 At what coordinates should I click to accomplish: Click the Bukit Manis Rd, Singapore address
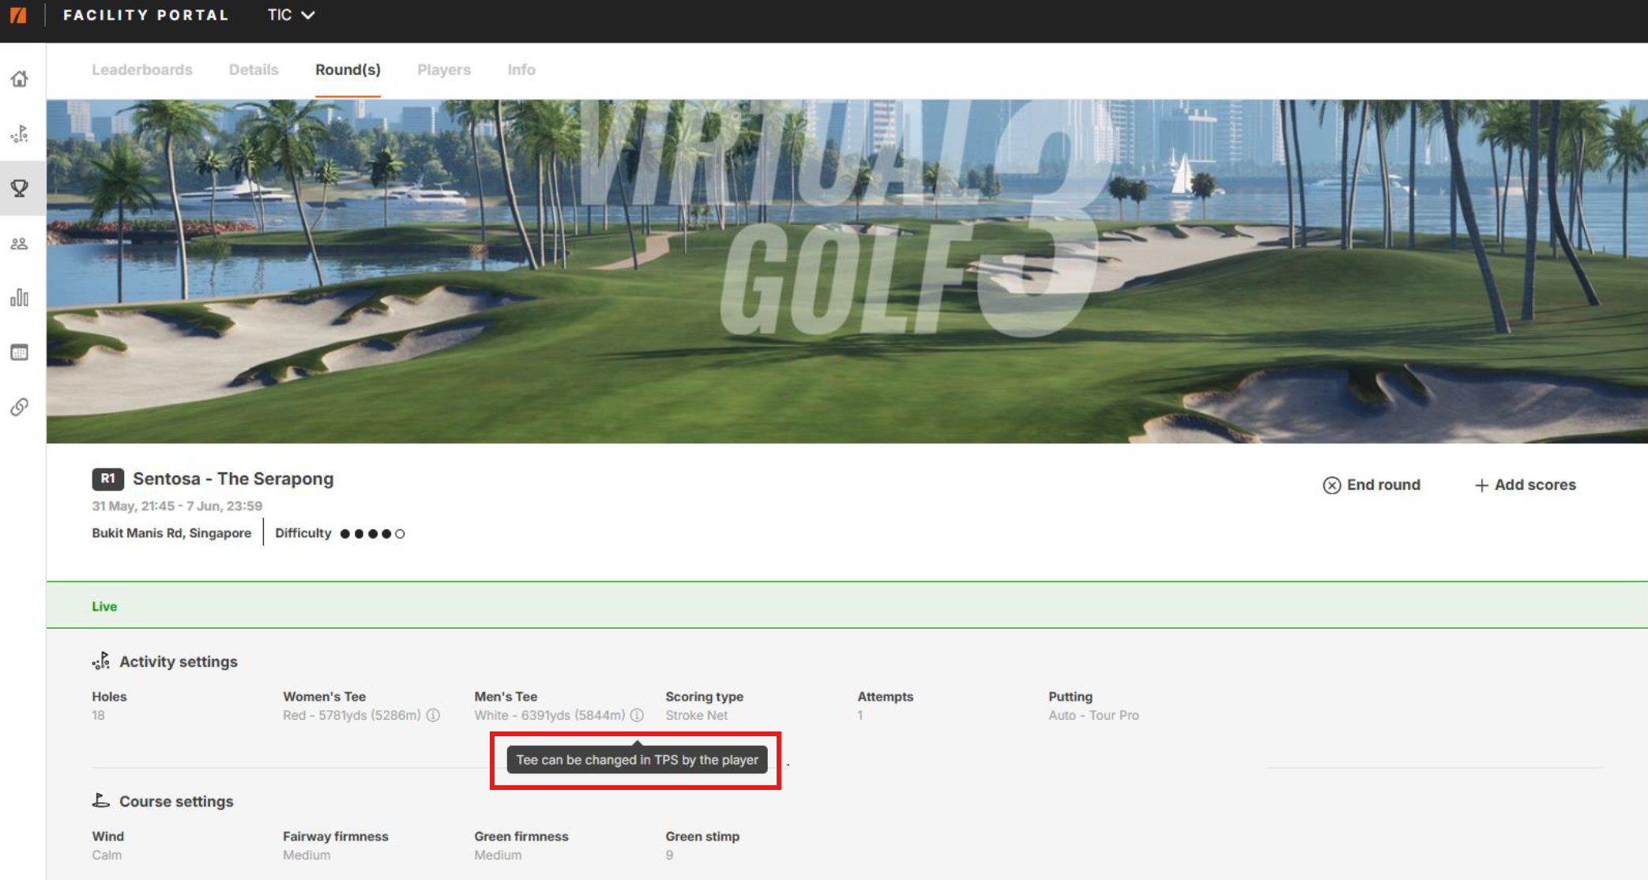(x=171, y=533)
